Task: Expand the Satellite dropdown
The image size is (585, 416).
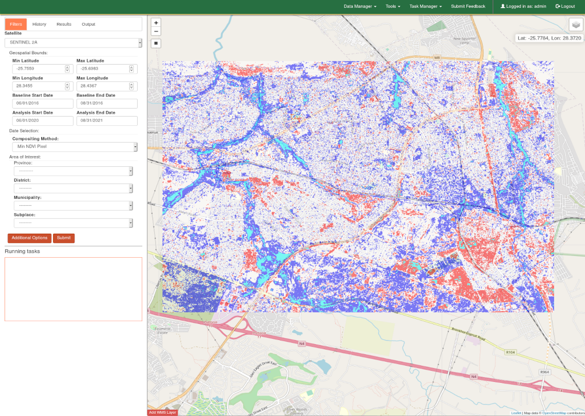Action: coord(73,43)
